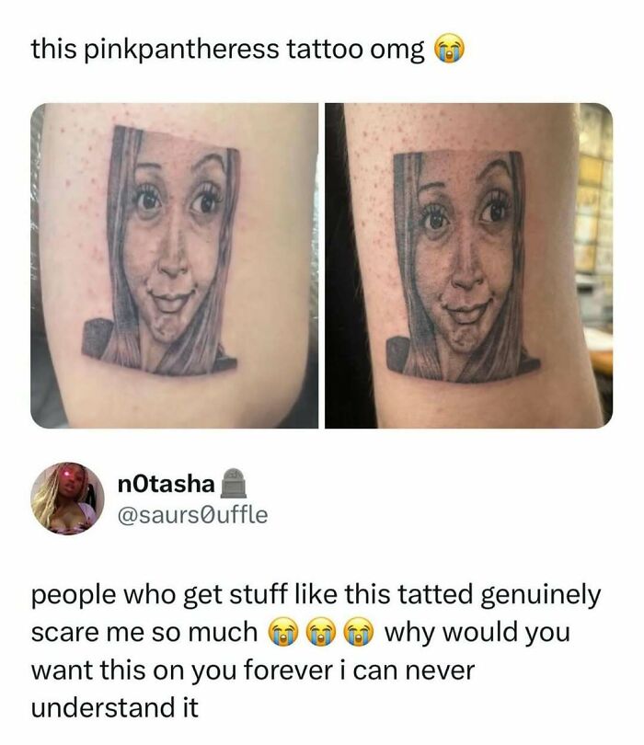Click the tattooed face in left photo

pos(174,247)
